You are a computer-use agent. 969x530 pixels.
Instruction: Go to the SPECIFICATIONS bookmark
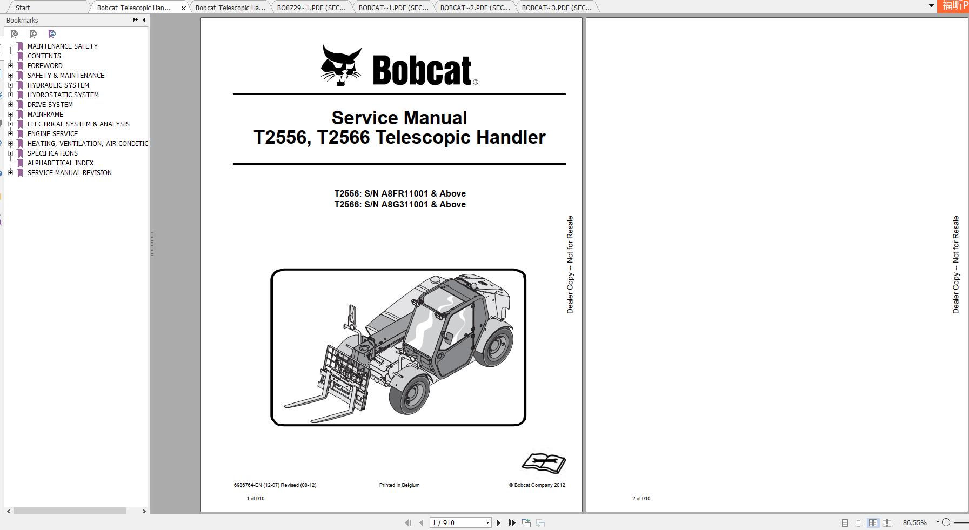[52, 153]
